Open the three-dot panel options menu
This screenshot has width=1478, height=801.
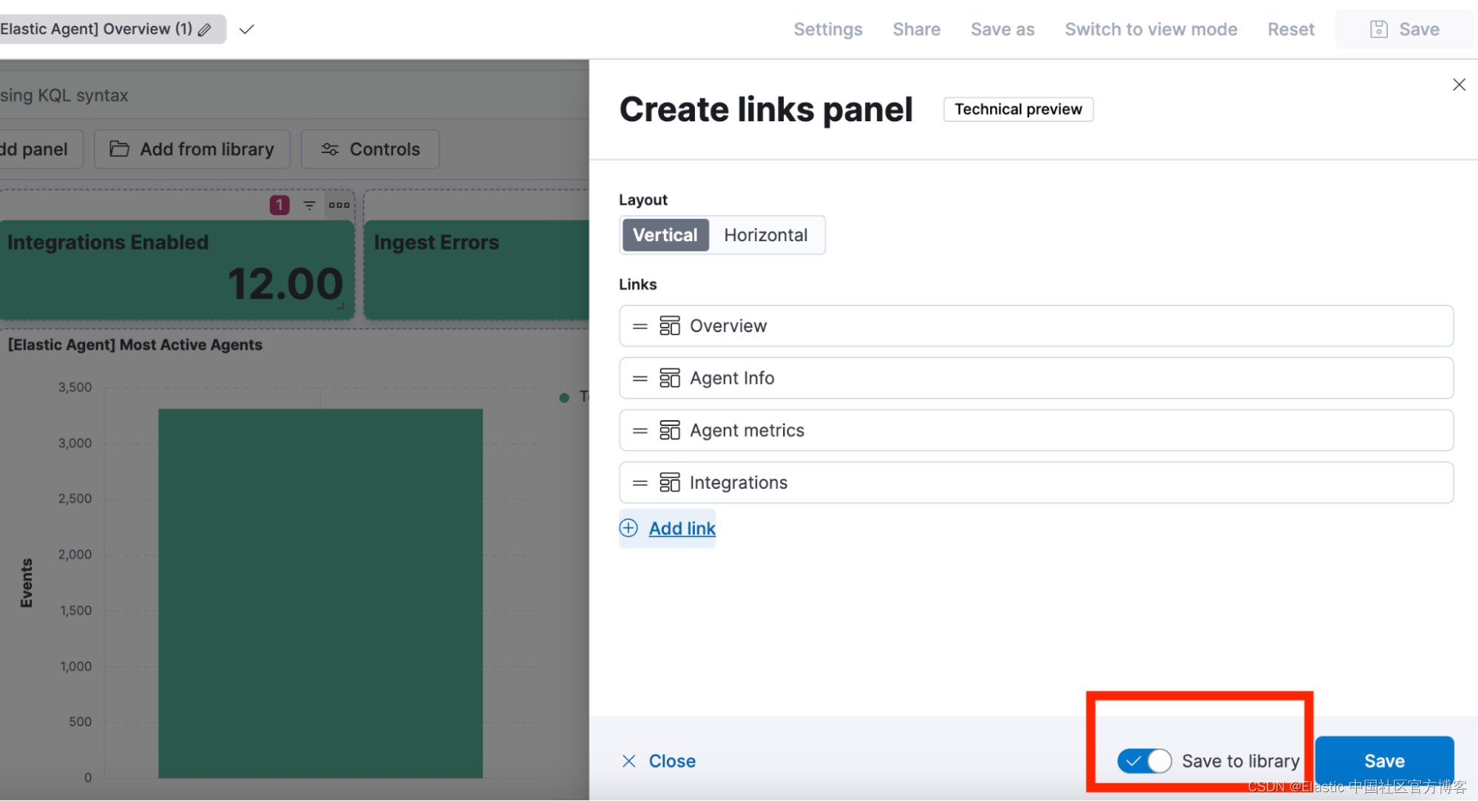pyautogui.click(x=339, y=205)
